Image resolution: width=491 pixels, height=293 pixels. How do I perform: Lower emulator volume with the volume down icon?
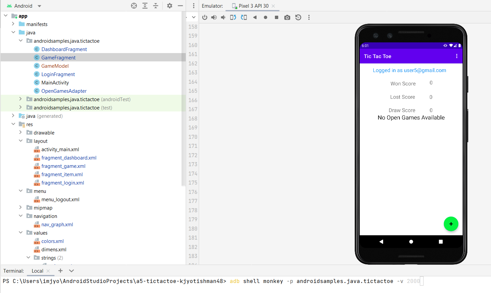(223, 17)
